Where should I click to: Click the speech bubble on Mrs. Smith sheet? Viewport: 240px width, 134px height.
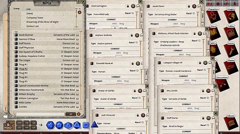[213, 90]
